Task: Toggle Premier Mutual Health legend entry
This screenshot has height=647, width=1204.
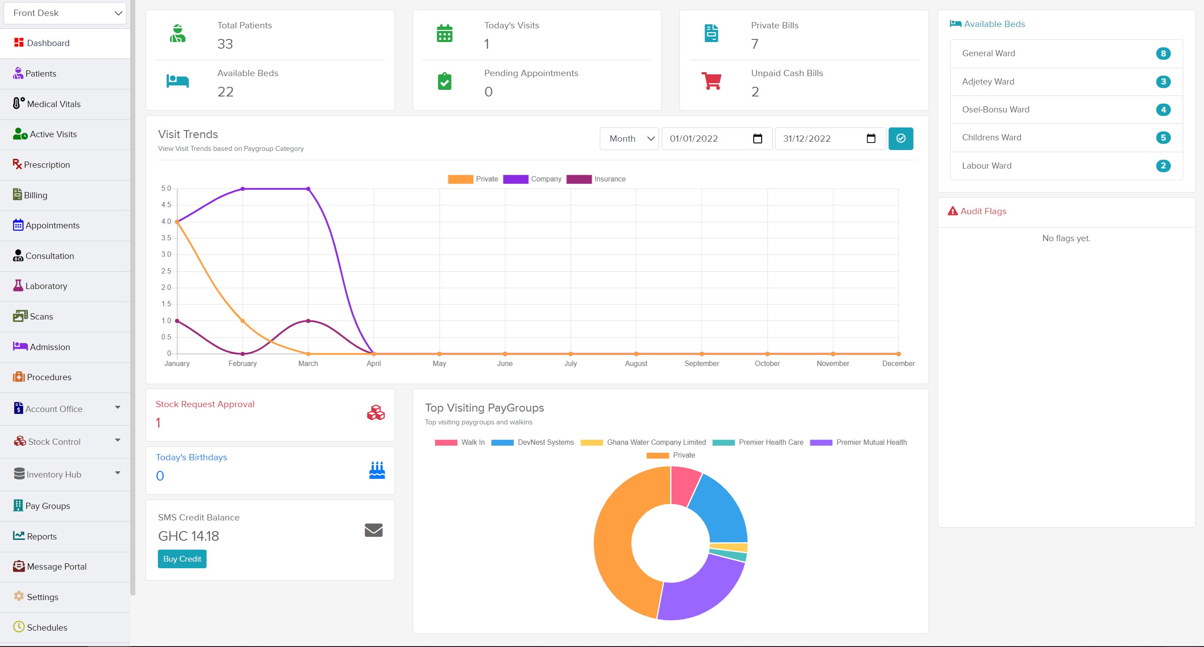Action: coord(858,442)
